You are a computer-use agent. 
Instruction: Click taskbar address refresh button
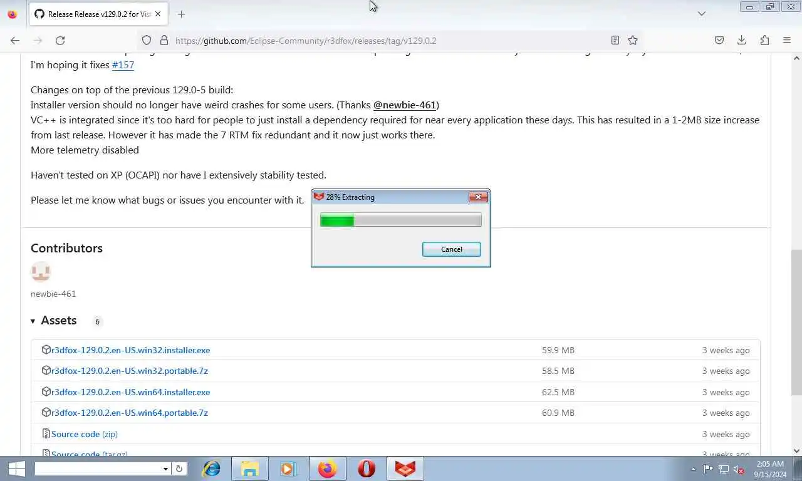click(x=179, y=468)
